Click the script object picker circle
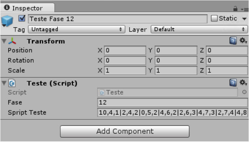The image size is (249, 142). click(x=244, y=92)
